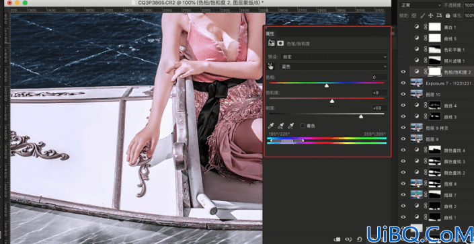Adjust the 明度 lightness slider handle

(361, 117)
